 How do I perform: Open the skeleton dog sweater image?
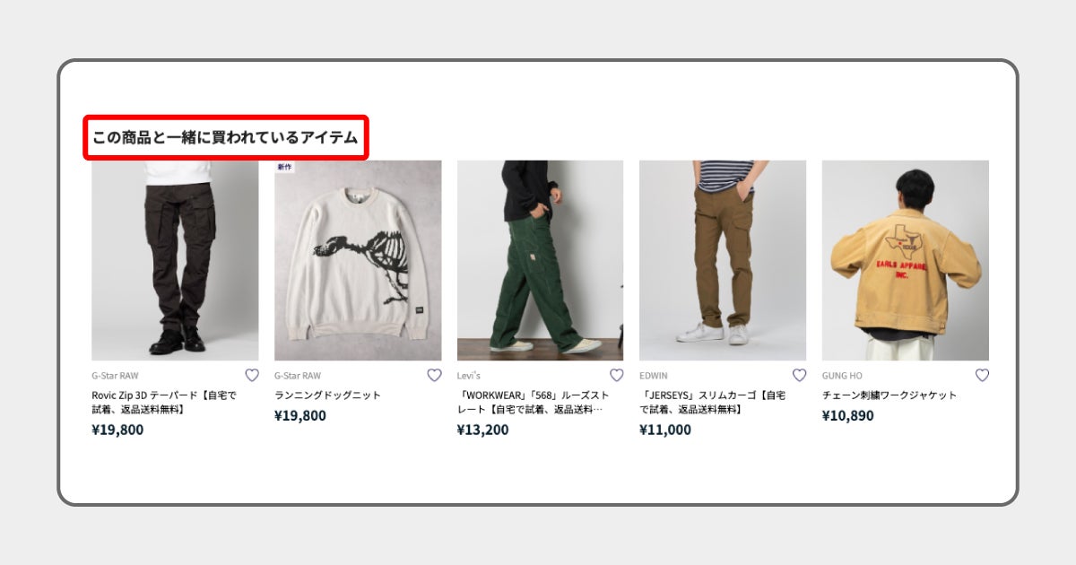coord(358,260)
